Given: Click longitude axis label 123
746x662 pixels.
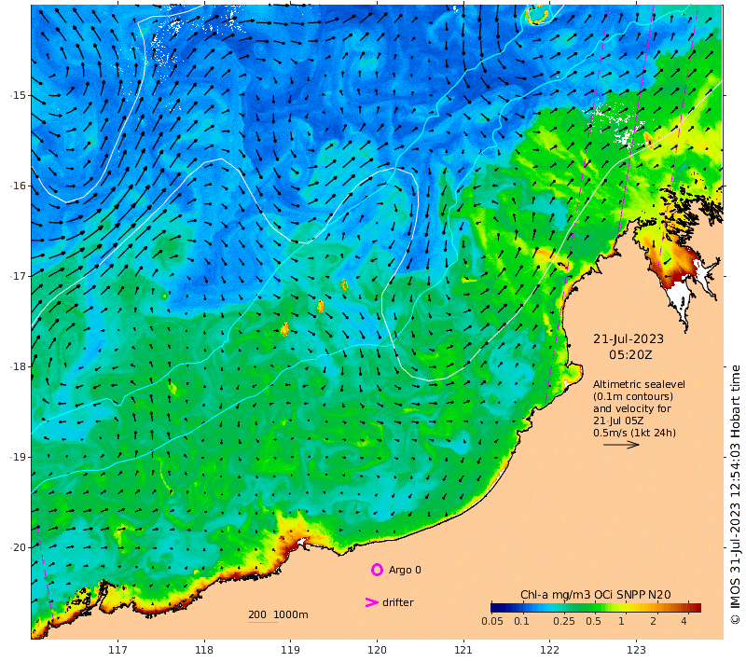Looking at the screenshot, I should pos(636,650).
